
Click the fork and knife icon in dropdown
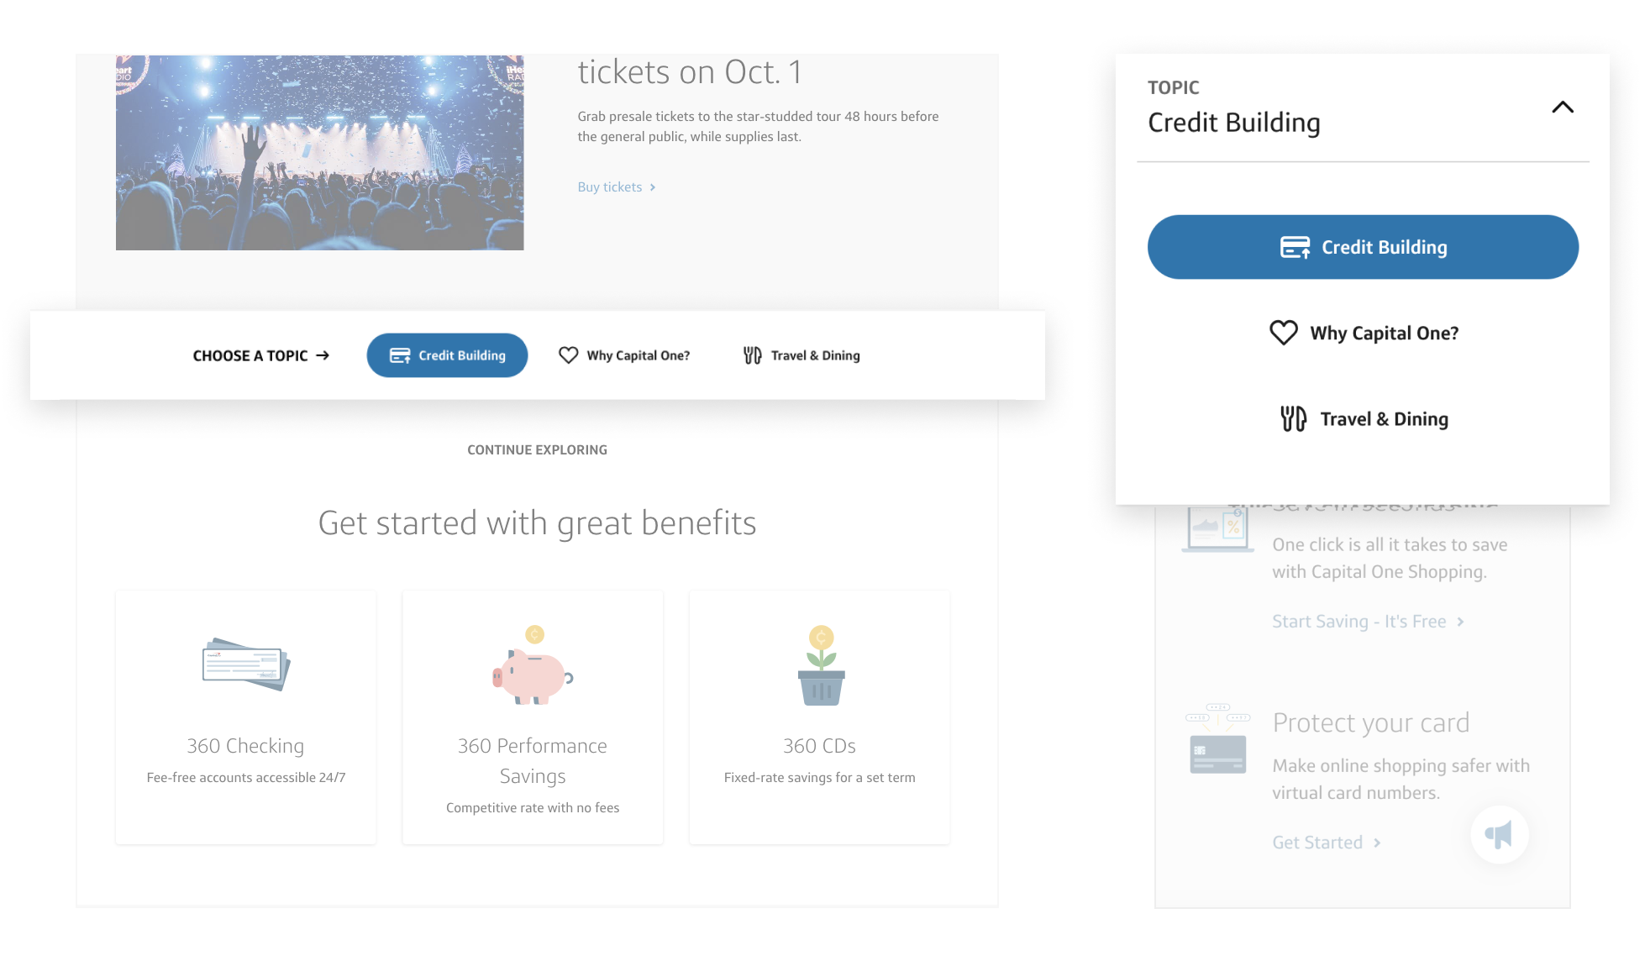(1293, 418)
